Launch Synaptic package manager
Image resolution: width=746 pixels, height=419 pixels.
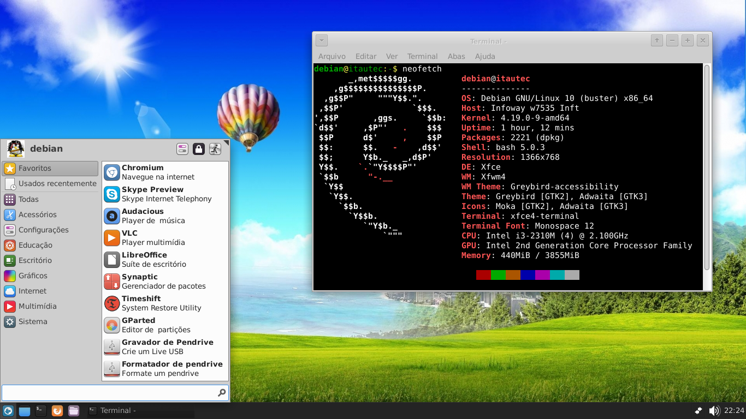[165, 282]
